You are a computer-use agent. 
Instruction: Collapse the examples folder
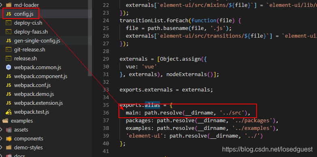coord(22,121)
